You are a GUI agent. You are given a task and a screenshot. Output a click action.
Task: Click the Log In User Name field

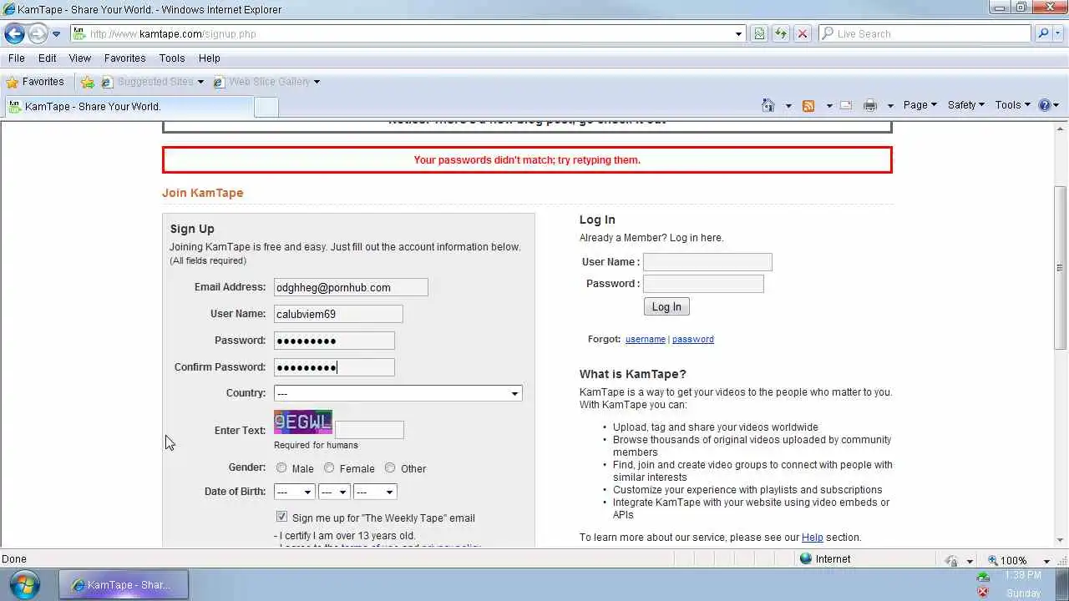707,262
